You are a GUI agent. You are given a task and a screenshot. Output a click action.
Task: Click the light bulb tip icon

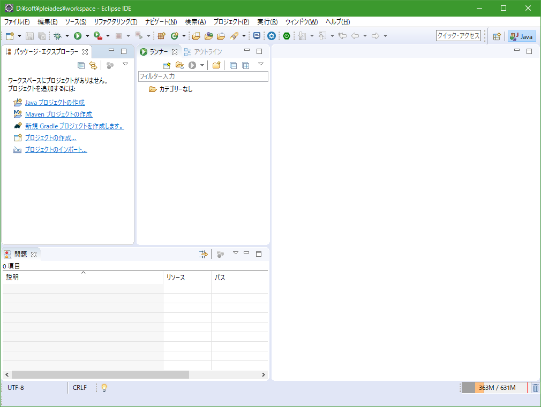click(x=104, y=388)
